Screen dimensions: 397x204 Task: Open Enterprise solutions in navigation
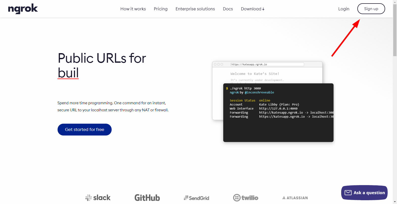coord(195,9)
